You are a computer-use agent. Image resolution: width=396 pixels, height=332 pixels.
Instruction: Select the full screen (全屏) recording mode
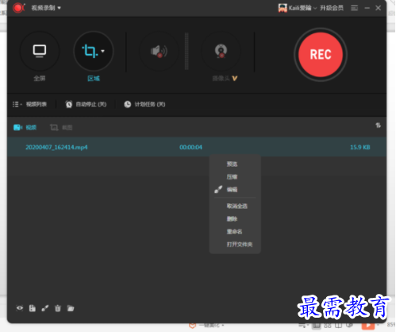point(40,51)
